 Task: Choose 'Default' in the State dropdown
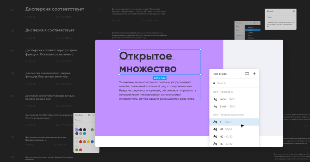(253, 27)
